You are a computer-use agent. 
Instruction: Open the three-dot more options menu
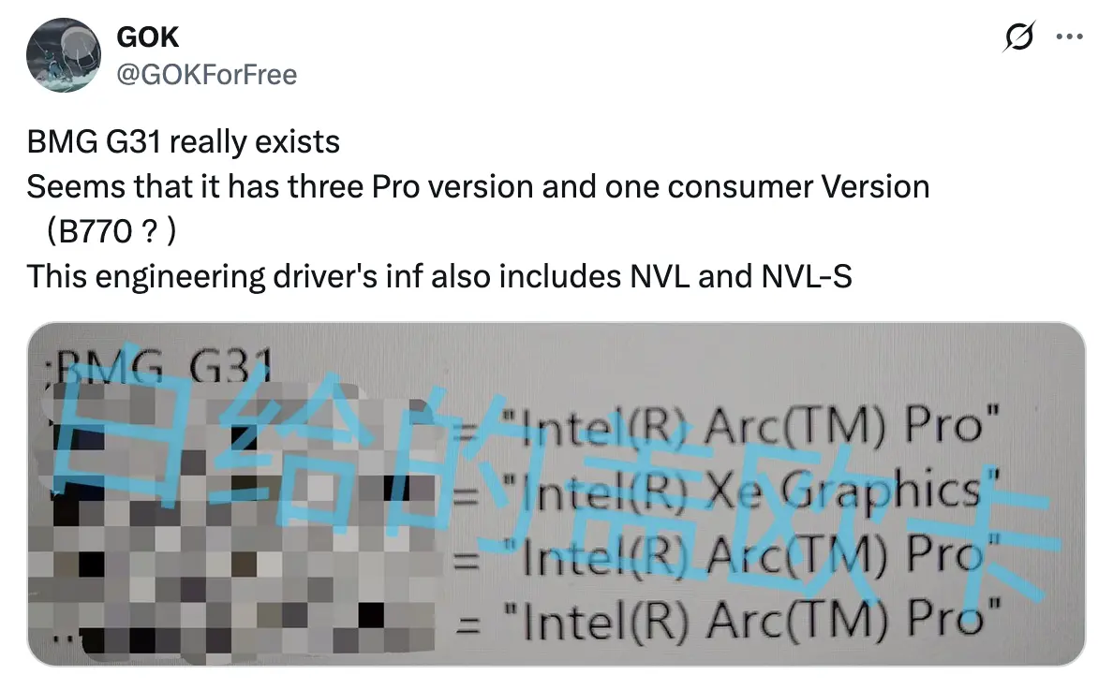(x=1069, y=37)
